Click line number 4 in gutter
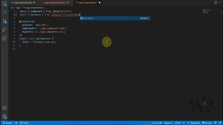The image size is (223, 125). 15,22
